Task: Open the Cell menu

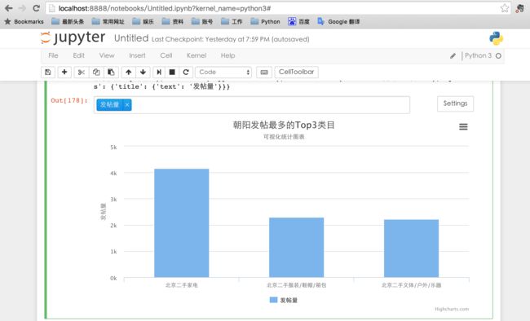Action: (x=166, y=55)
